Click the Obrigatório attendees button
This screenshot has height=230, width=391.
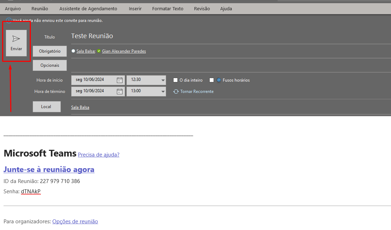pyautogui.click(x=50, y=51)
